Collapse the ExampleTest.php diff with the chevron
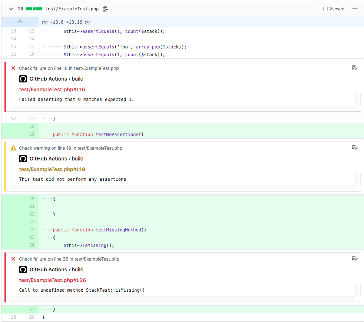364x322 pixels. click(x=11, y=9)
